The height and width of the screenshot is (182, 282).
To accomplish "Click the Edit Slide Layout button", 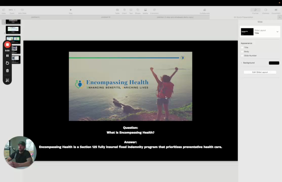I will (x=260, y=72).
